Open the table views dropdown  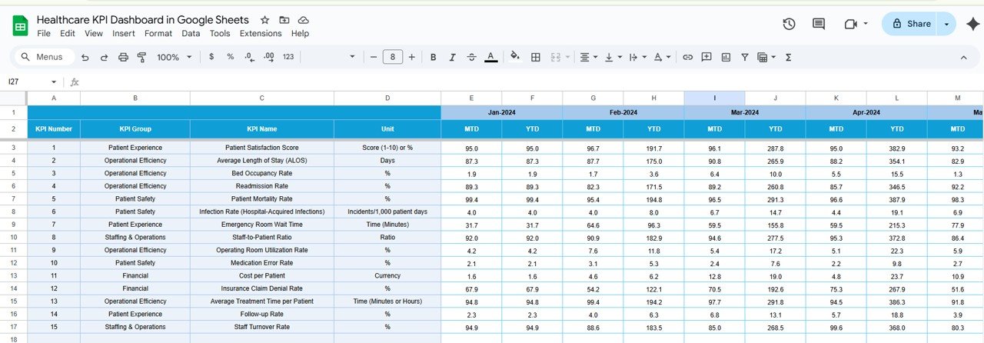click(x=766, y=57)
